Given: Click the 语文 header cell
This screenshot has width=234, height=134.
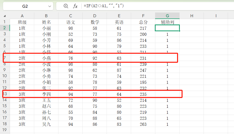Looking at the screenshot, I should (71, 22).
